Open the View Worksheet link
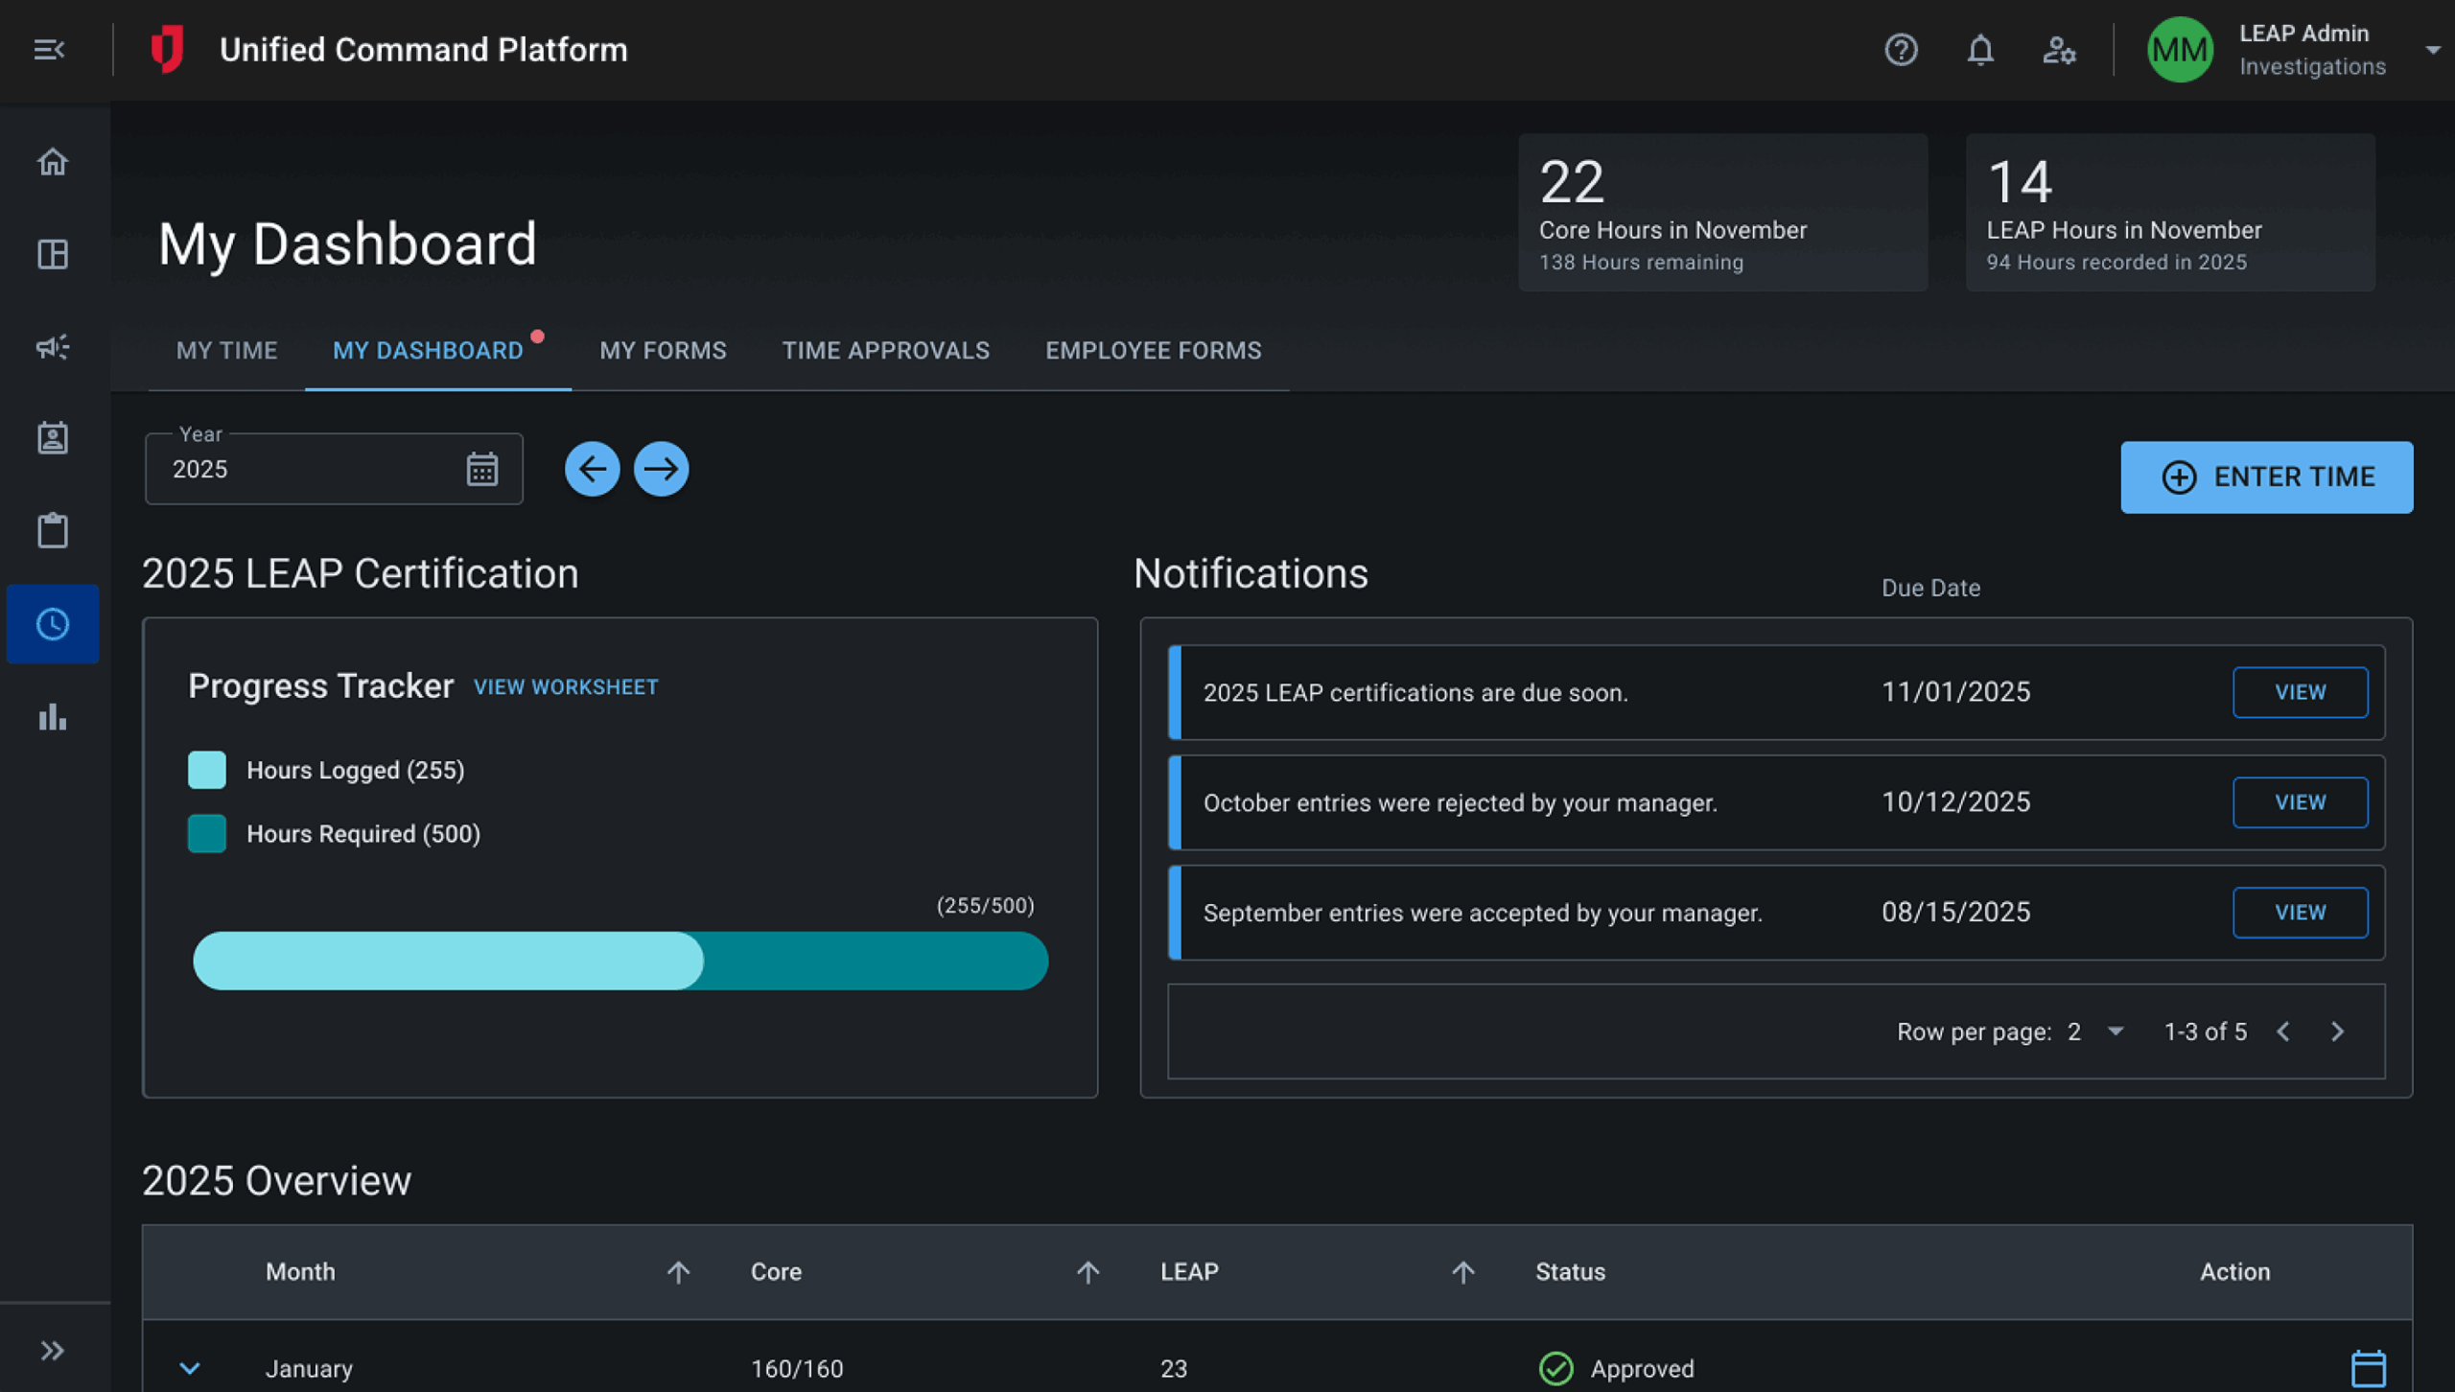Viewport: 2455px width, 1392px height. click(x=566, y=687)
